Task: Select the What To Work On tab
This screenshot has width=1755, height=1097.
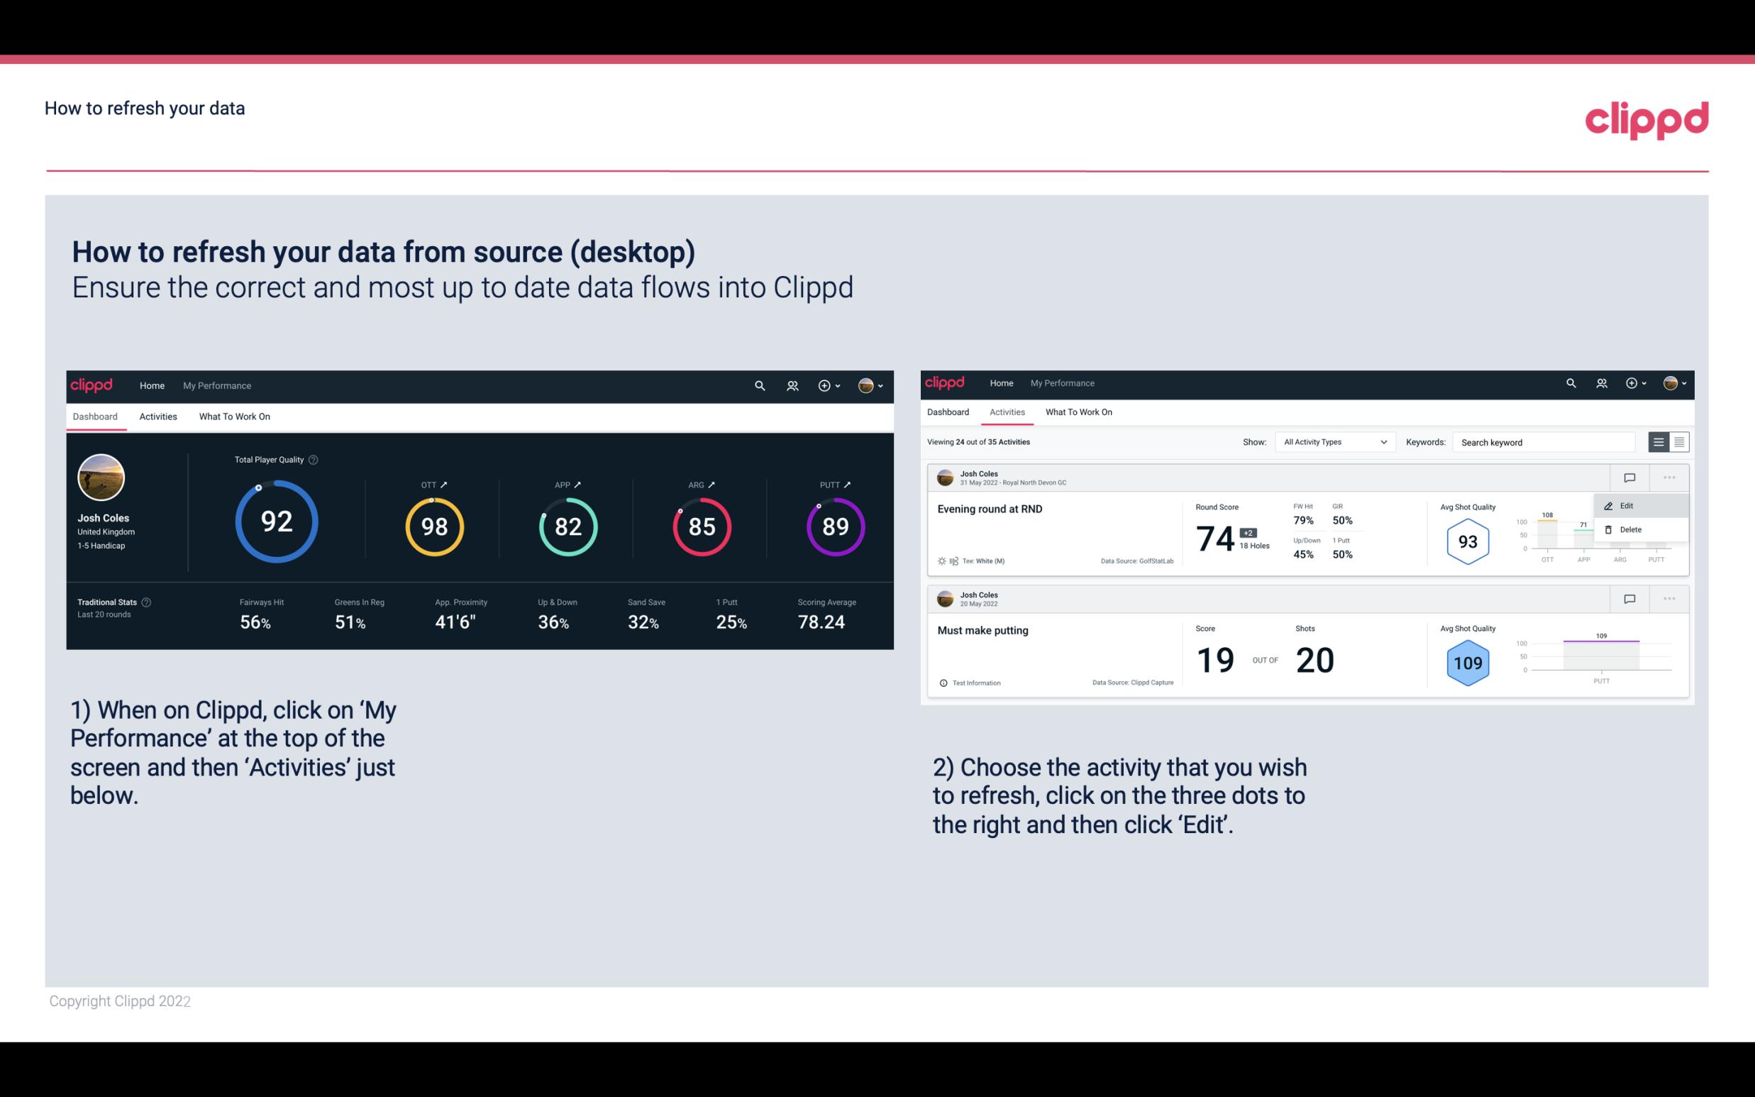Action: pos(234,416)
